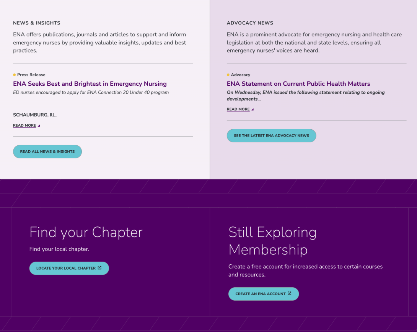Viewport: 417px width, 332px height.
Task: Open See the Latest ENA Advocacy News
Action: (271, 135)
